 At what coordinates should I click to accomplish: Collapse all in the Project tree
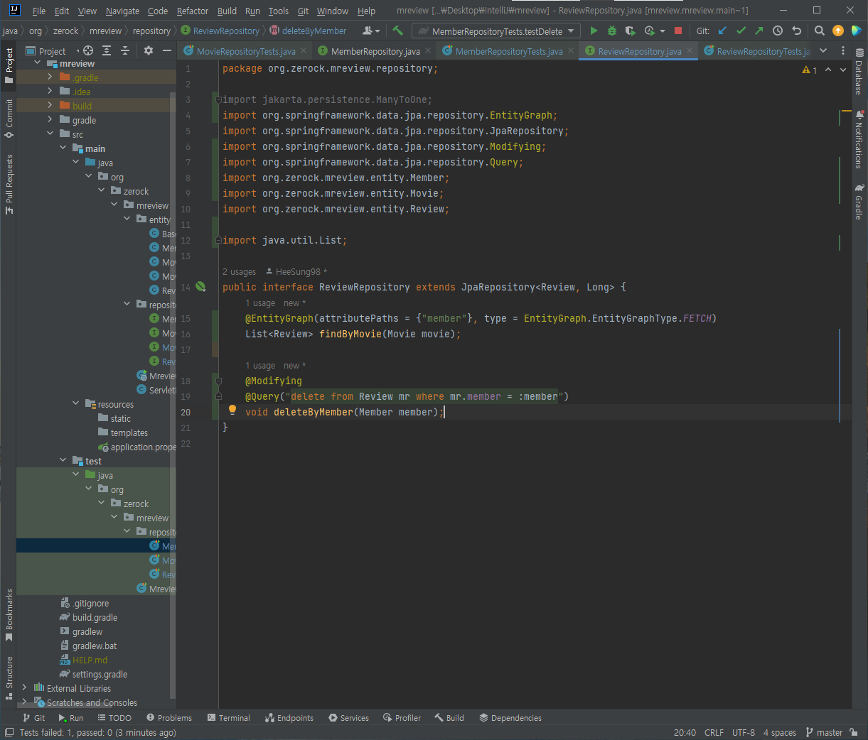pyautogui.click(x=125, y=50)
